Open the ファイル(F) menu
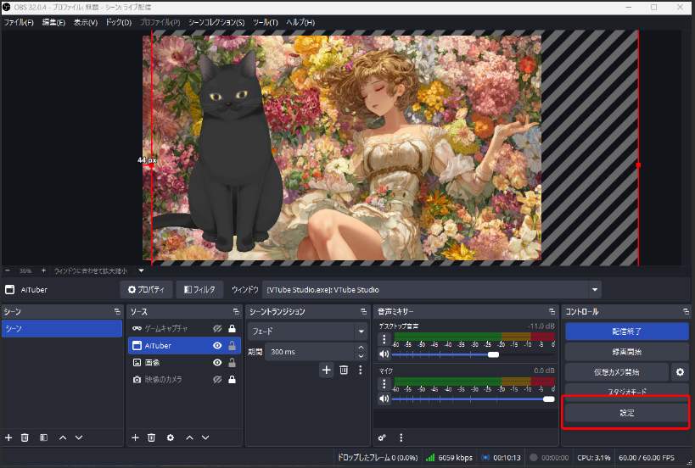The image size is (695, 468). 19,22
